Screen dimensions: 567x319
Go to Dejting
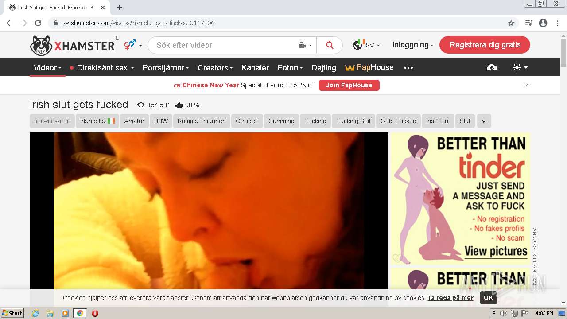pyautogui.click(x=324, y=67)
